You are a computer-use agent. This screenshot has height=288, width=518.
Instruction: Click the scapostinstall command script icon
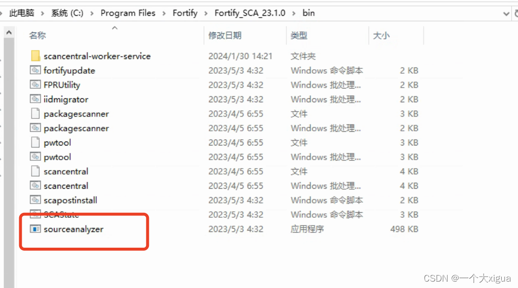[34, 200]
